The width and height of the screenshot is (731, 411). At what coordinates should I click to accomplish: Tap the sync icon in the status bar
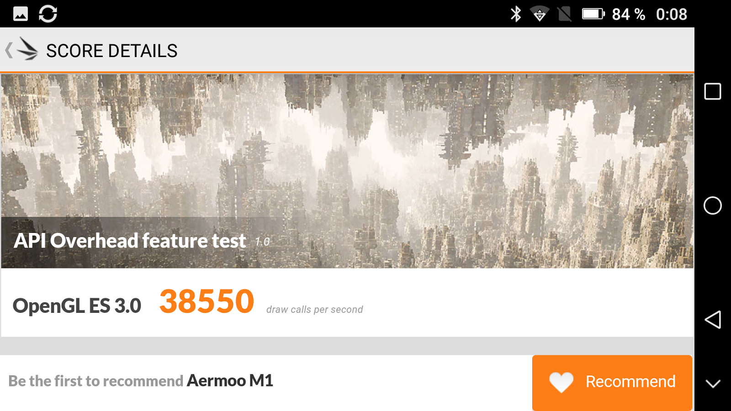click(48, 14)
